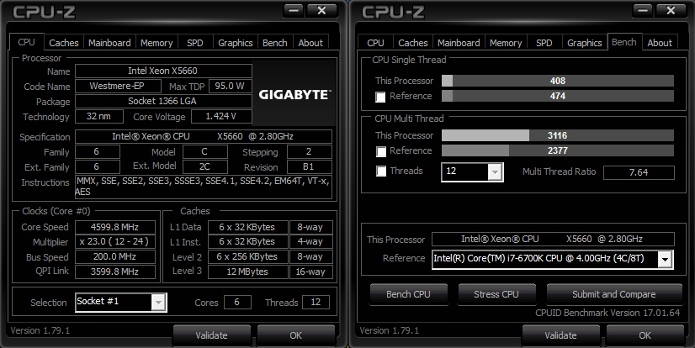Click QPI Link value 3599.8 MHz
The height and width of the screenshot is (348, 695).
[x=114, y=272]
